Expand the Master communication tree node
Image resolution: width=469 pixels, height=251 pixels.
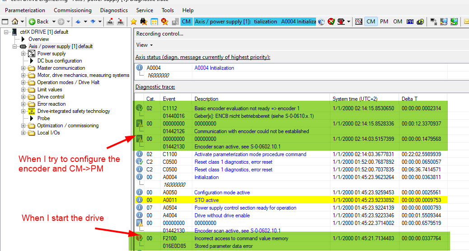click(x=23, y=68)
